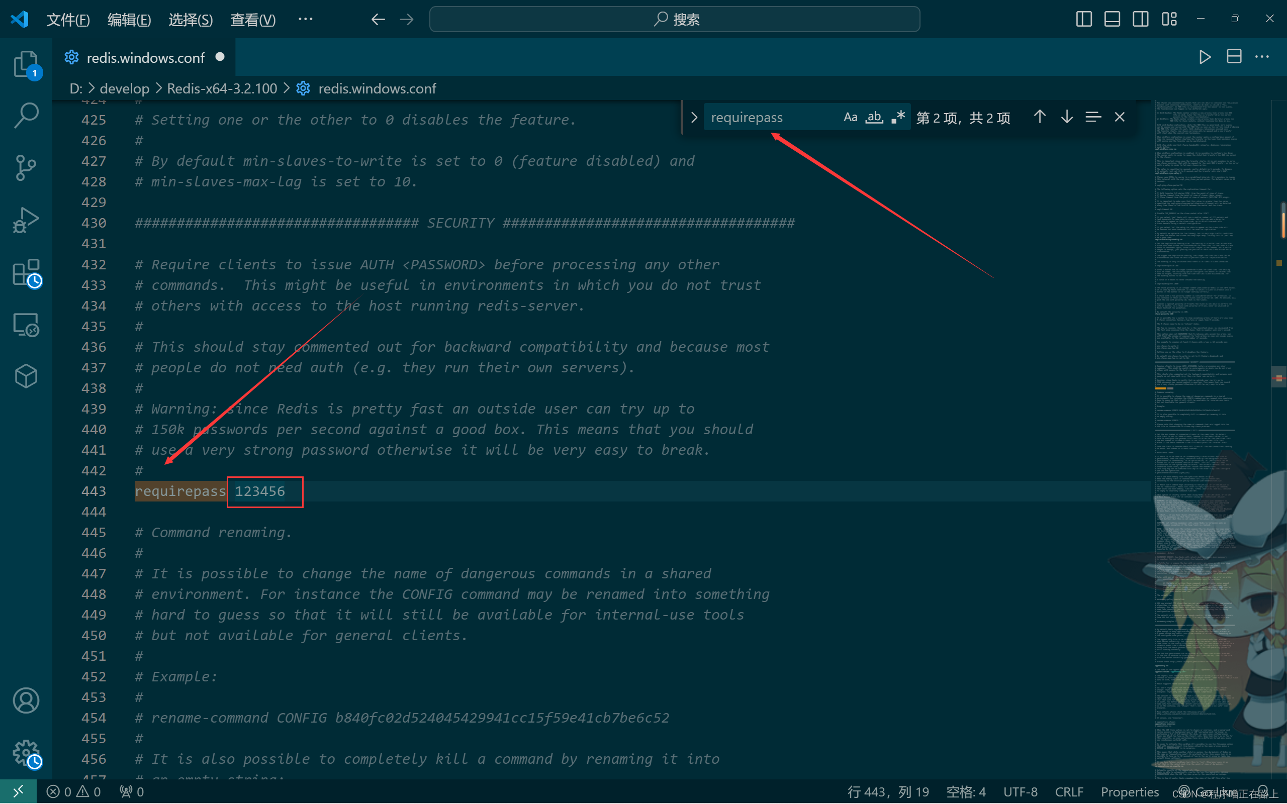Click the CRLF line ending indicator

tap(1068, 792)
